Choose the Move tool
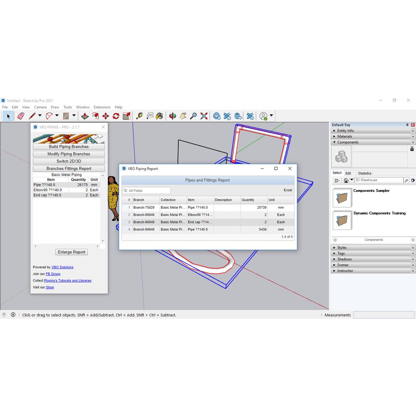This screenshot has height=416, width=416. coord(106,116)
